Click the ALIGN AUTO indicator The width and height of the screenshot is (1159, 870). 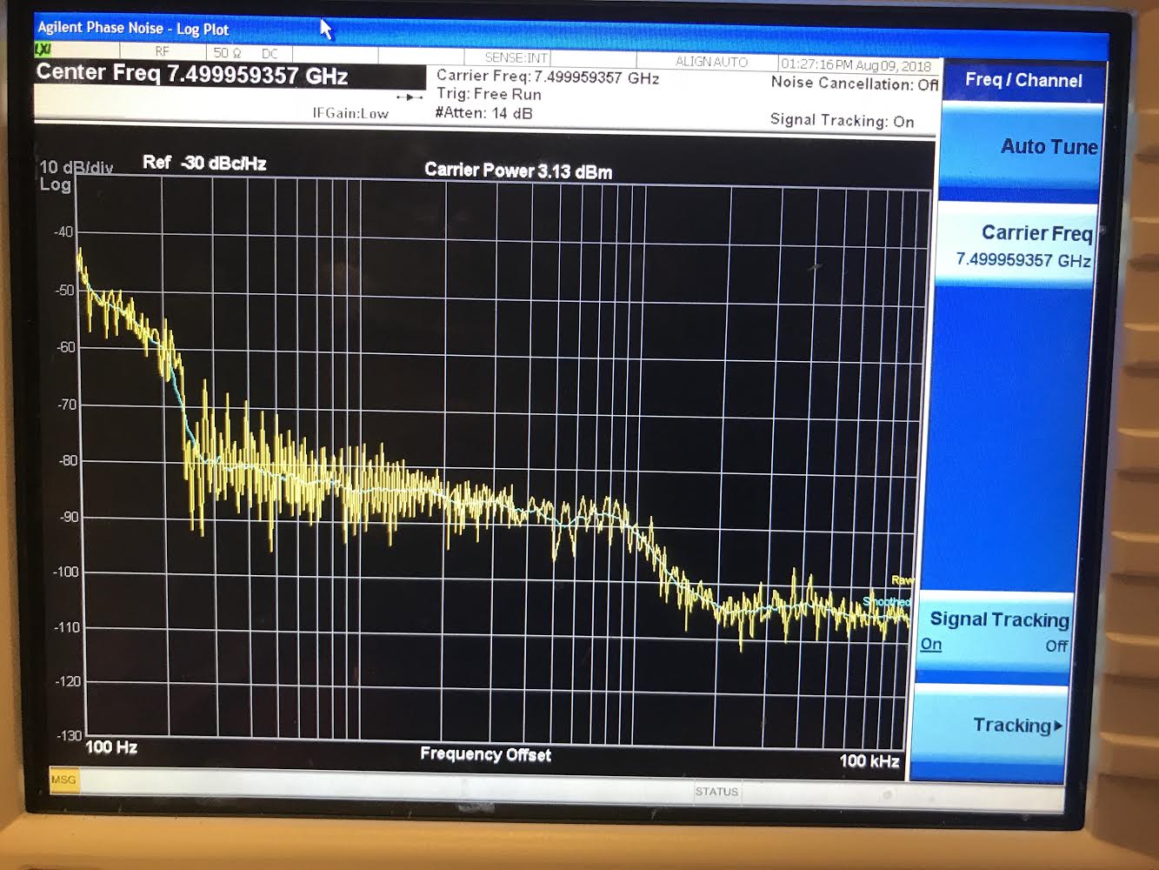pos(711,62)
